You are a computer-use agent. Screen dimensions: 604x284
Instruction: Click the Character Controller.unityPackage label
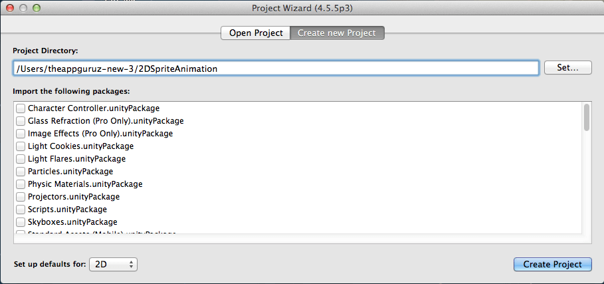[x=94, y=108]
